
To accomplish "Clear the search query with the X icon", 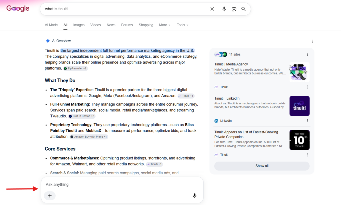I will 212,9.
